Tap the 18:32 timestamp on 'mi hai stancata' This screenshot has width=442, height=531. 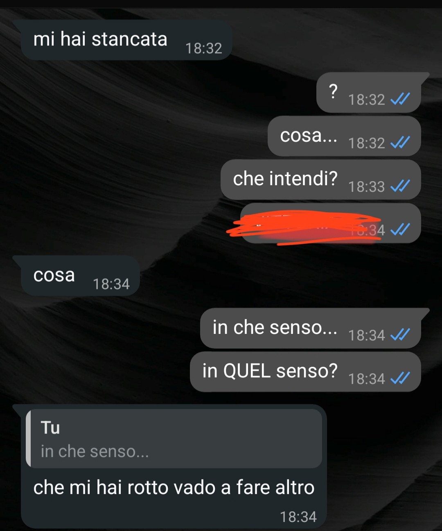pyautogui.click(x=204, y=48)
